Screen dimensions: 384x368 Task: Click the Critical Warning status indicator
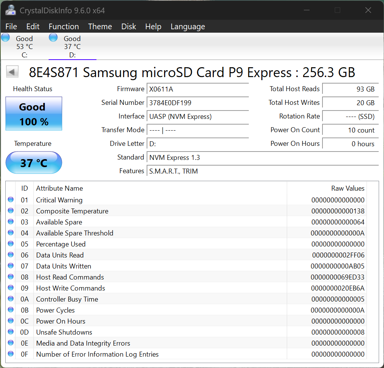pyautogui.click(x=11, y=200)
